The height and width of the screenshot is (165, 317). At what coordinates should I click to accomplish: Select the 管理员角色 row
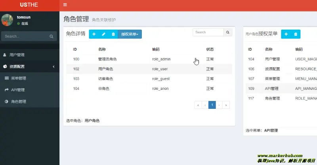[x=149, y=59]
